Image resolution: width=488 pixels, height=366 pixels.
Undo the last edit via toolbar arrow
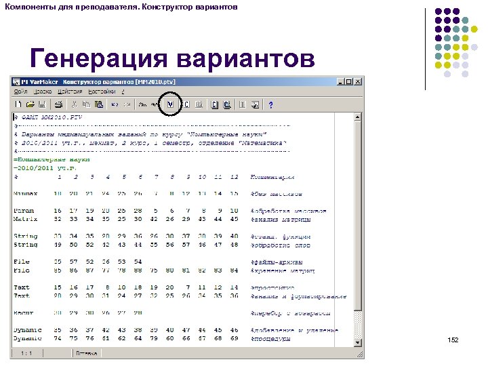[115, 104]
